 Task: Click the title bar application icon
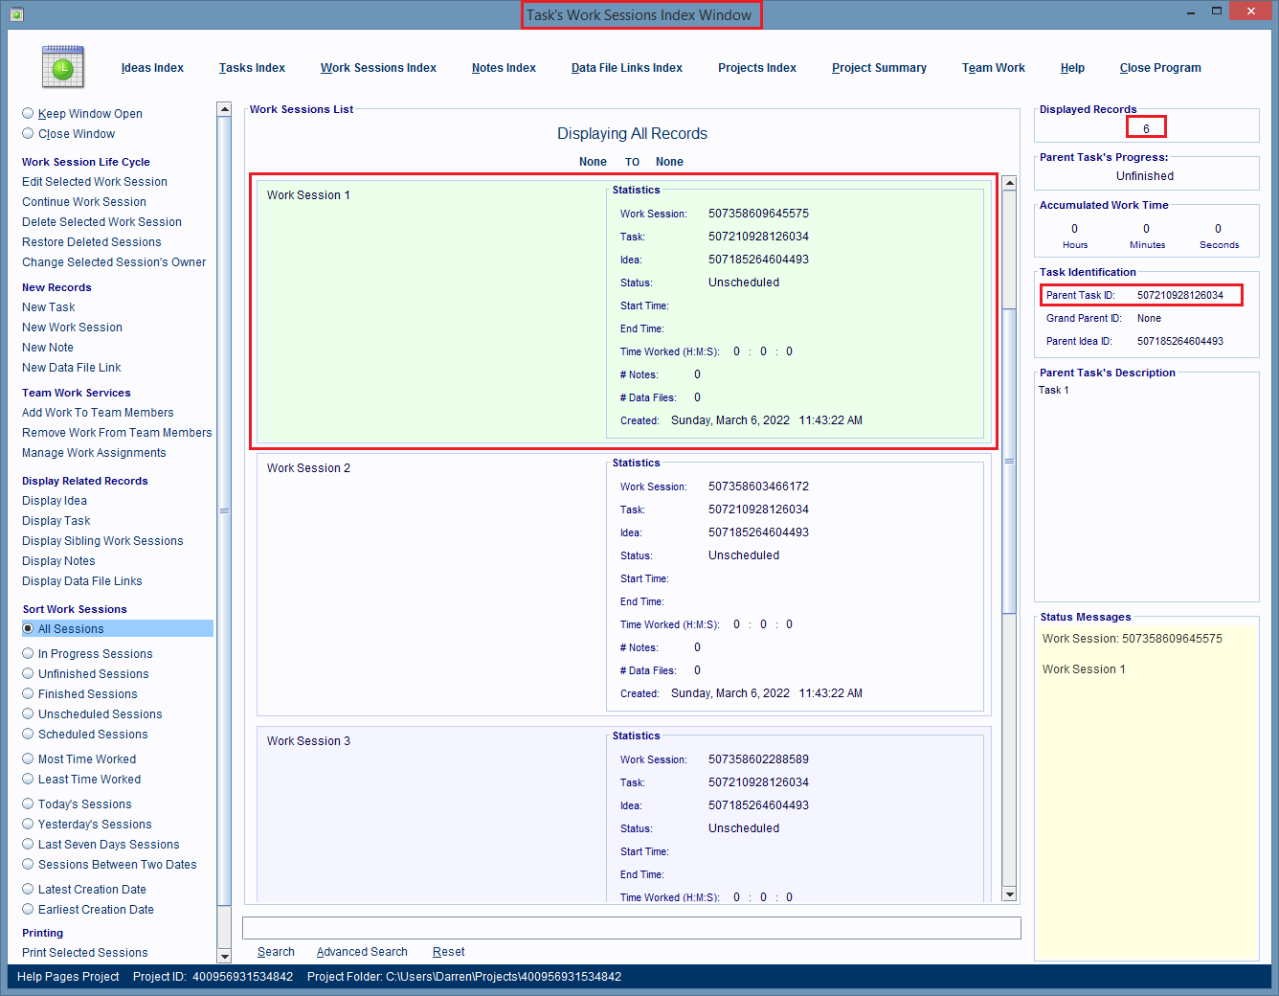[x=16, y=14]
